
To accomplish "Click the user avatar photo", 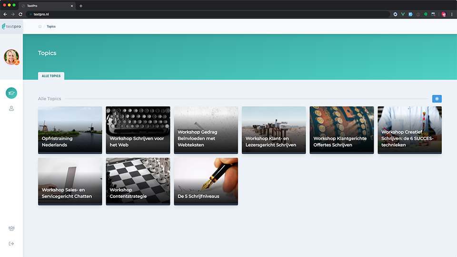I will 11,57.
